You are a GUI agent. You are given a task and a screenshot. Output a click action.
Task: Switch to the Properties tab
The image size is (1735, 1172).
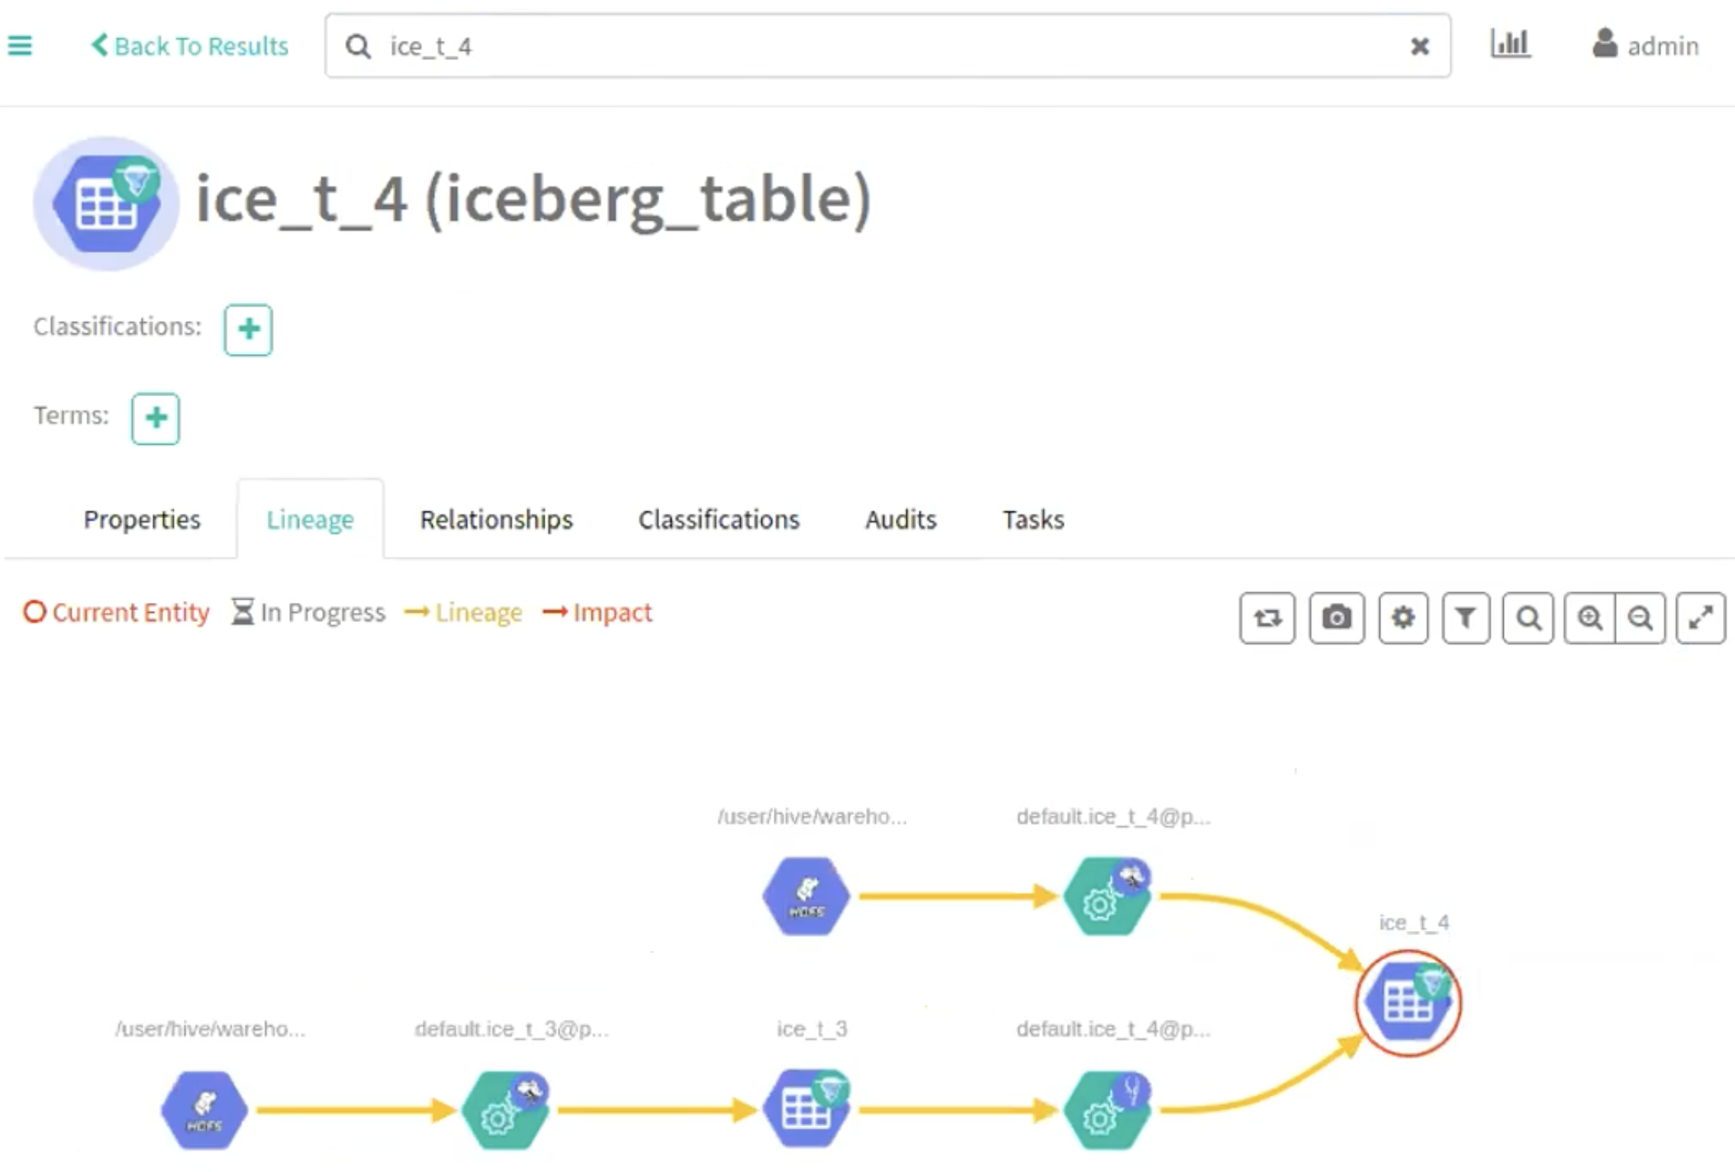142,520
